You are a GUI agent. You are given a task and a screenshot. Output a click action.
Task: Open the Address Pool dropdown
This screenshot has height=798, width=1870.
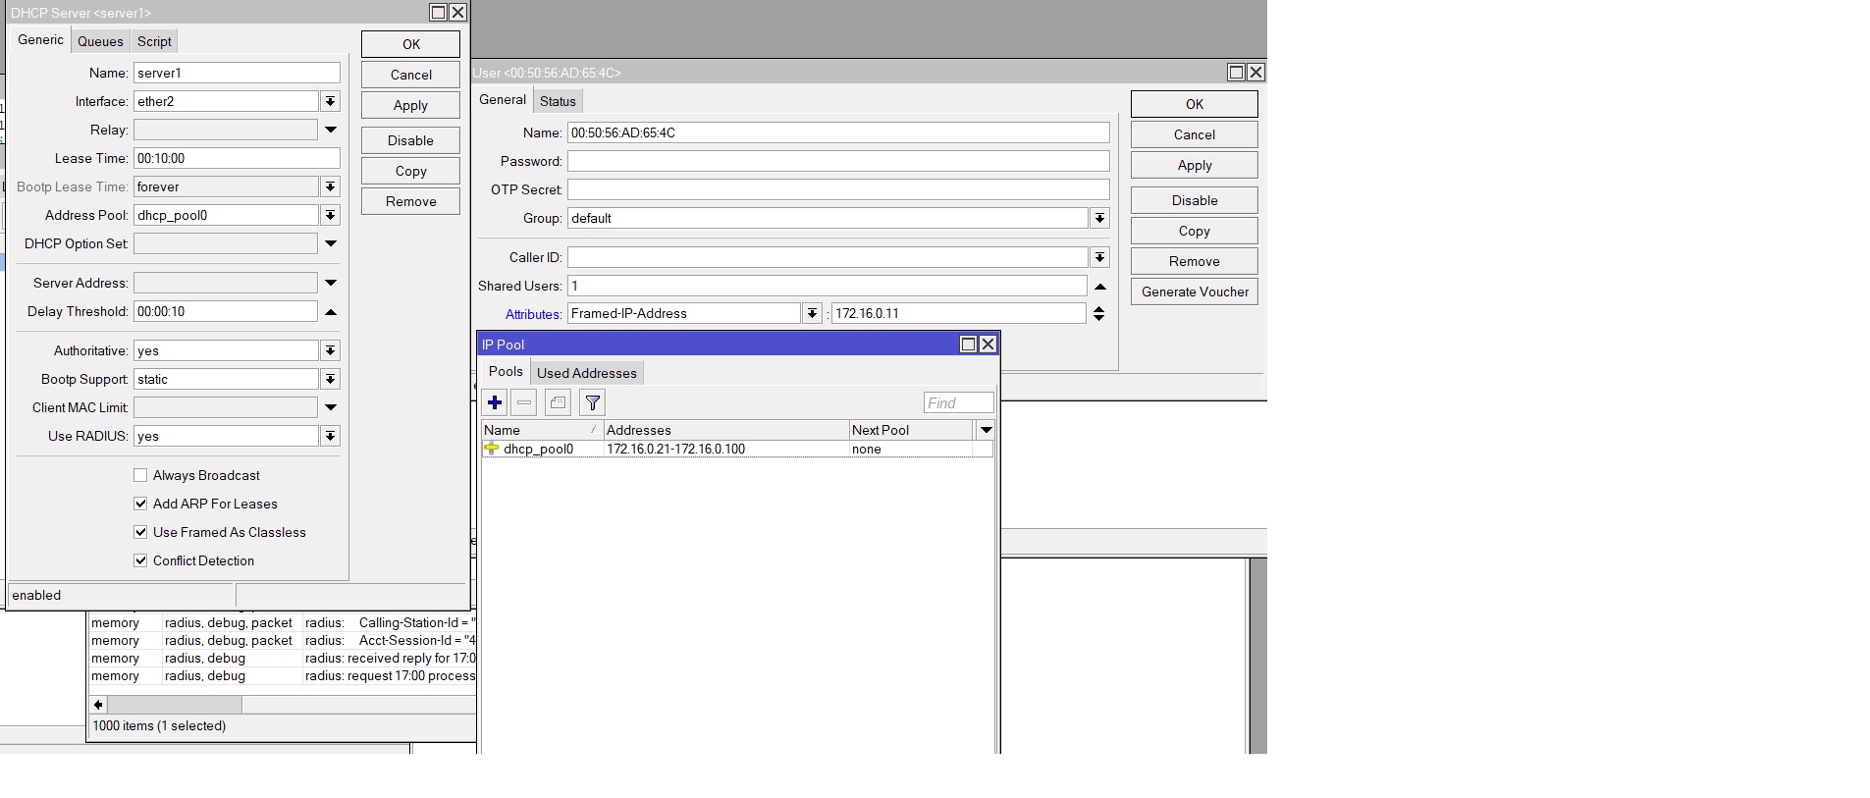click(x=331, y=215)
